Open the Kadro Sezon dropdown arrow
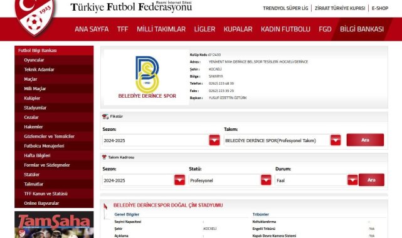The width and height of the screenshot is (402, 238). point(179,180)
